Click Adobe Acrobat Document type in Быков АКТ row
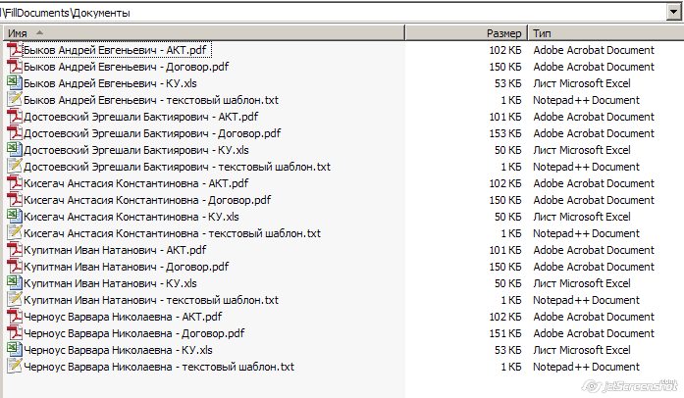The image size is (684, 398). [x=594, y=50]
